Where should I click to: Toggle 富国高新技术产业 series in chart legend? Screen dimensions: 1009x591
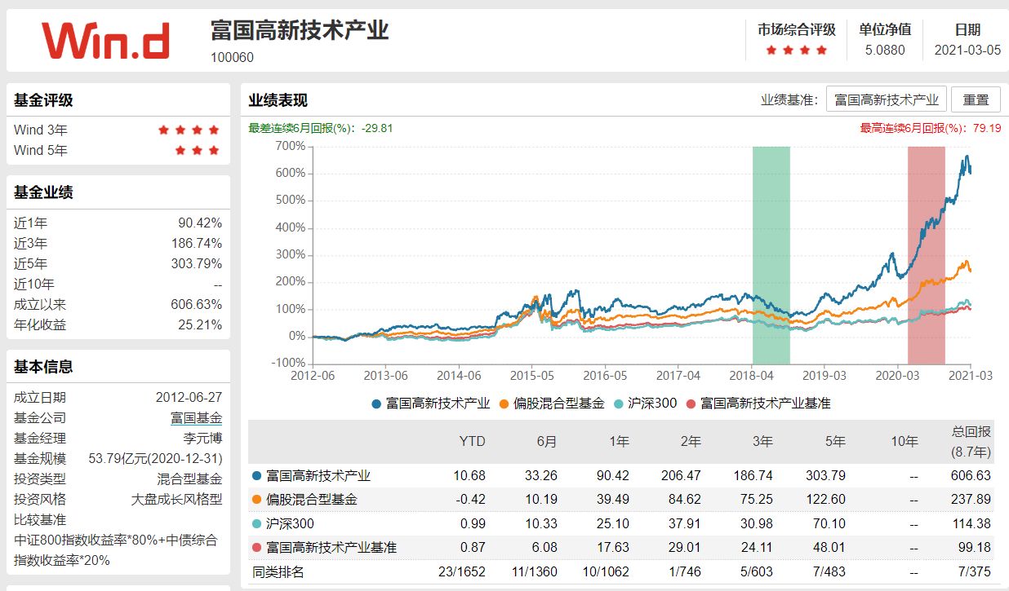point(430,403)
